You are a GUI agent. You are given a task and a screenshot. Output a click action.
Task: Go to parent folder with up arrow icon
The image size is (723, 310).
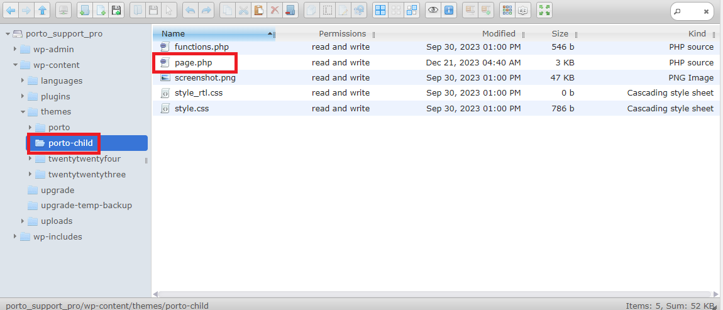click(42, 10)
